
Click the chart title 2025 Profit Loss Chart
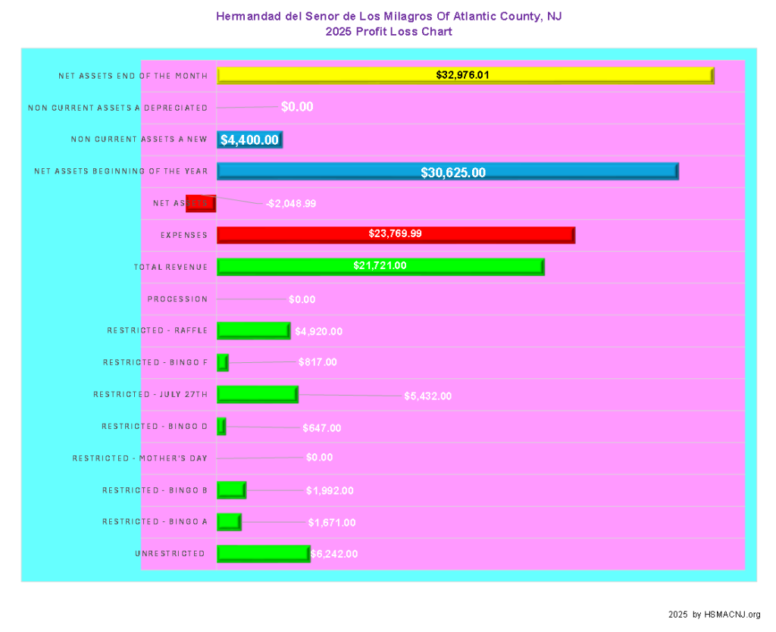coord(389,32)
